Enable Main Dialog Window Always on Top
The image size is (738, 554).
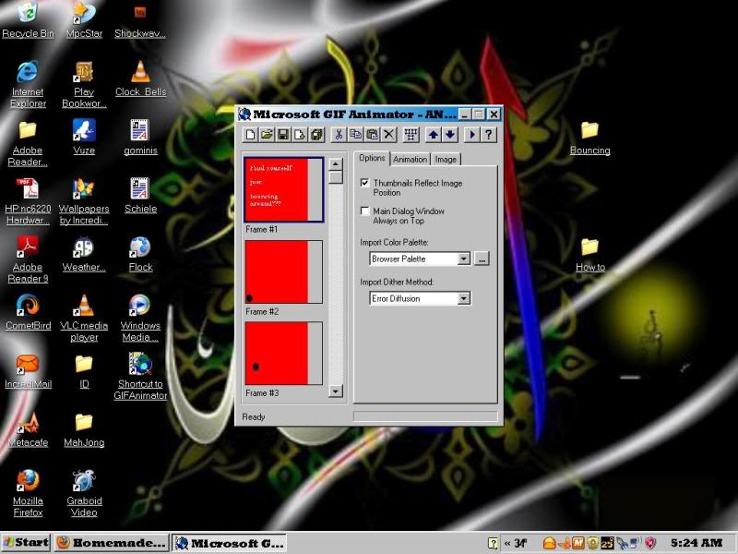click(x=364, y=211)
